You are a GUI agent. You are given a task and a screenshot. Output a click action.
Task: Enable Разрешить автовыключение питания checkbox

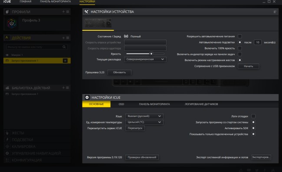point(239,36)
